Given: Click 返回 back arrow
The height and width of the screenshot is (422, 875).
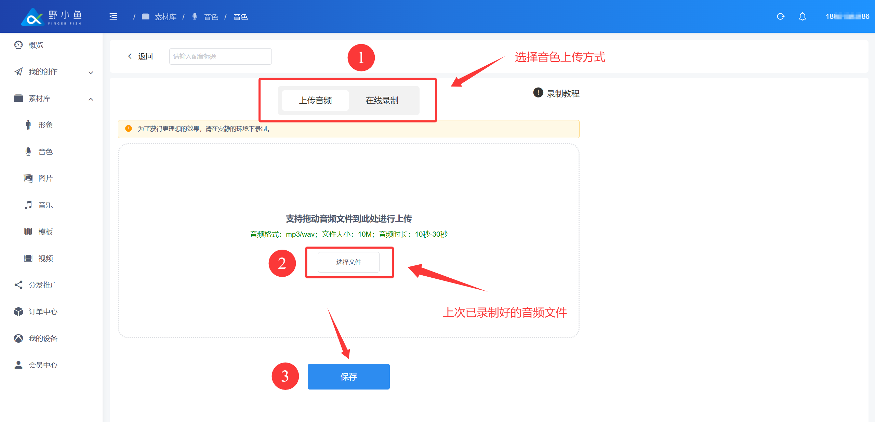Looking at the screenshot, I should click(x=130, y=56).
